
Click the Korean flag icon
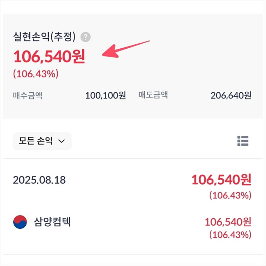20,222
